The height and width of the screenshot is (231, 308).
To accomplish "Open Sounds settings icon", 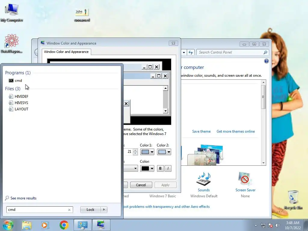I will (204, 179).
